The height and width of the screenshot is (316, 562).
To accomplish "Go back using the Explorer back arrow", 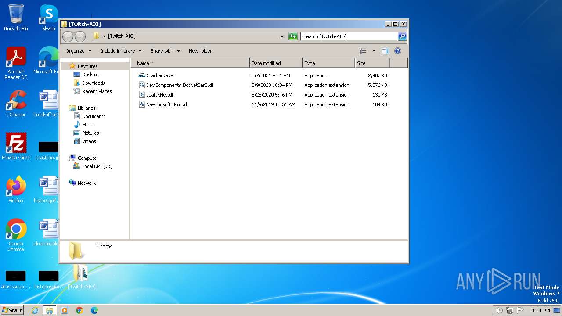I will (x=68, y=36).
